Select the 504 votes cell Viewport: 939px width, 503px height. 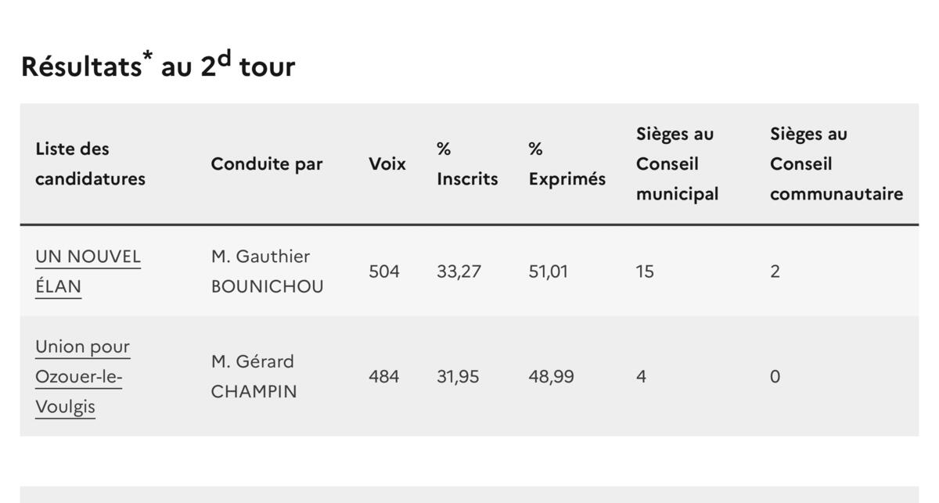click(x=384, y=271)
